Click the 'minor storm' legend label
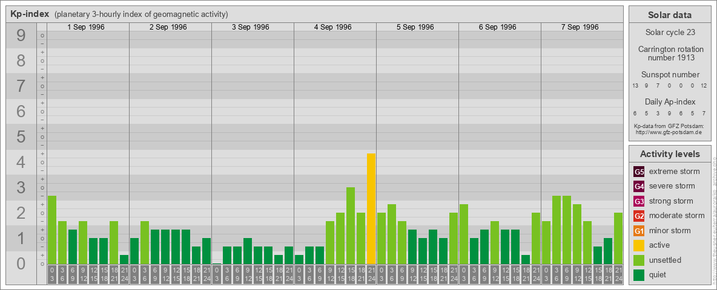Screen dimensions: 717x290 point(670,230)
